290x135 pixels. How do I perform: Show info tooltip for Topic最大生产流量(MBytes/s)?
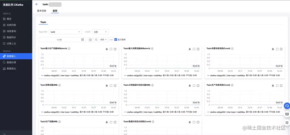[x=69, y=49]
